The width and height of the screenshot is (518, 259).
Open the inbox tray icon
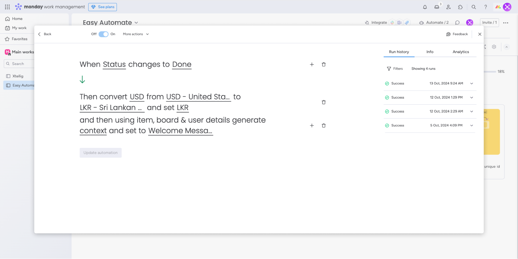(437, 7)
